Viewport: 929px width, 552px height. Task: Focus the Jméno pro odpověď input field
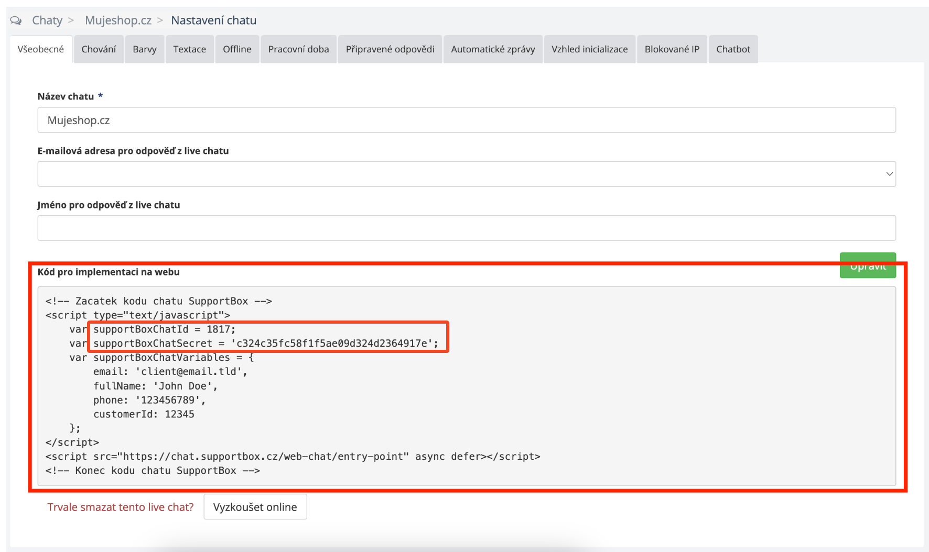(467, 228)
